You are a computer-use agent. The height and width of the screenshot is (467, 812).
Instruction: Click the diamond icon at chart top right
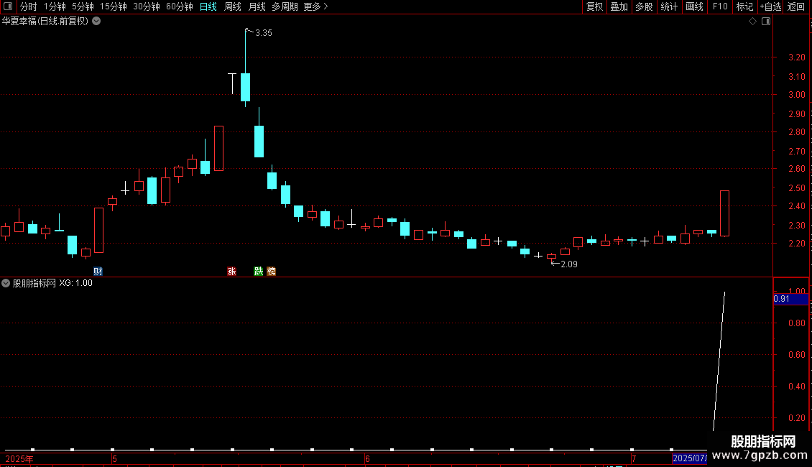point(753,22)
